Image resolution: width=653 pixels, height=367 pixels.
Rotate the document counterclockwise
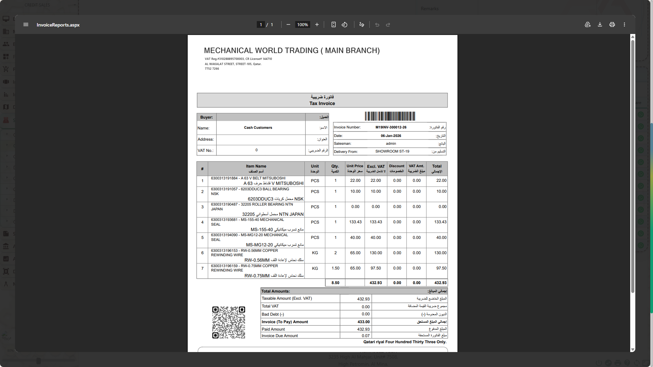[x=345, y=24]
